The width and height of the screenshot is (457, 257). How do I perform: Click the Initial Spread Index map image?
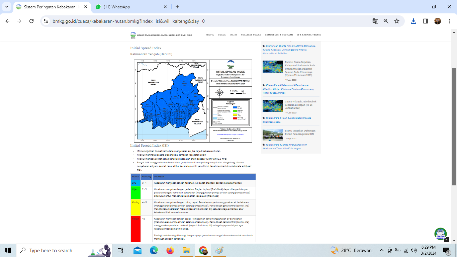pyautogui.click(x=193, y=101)
